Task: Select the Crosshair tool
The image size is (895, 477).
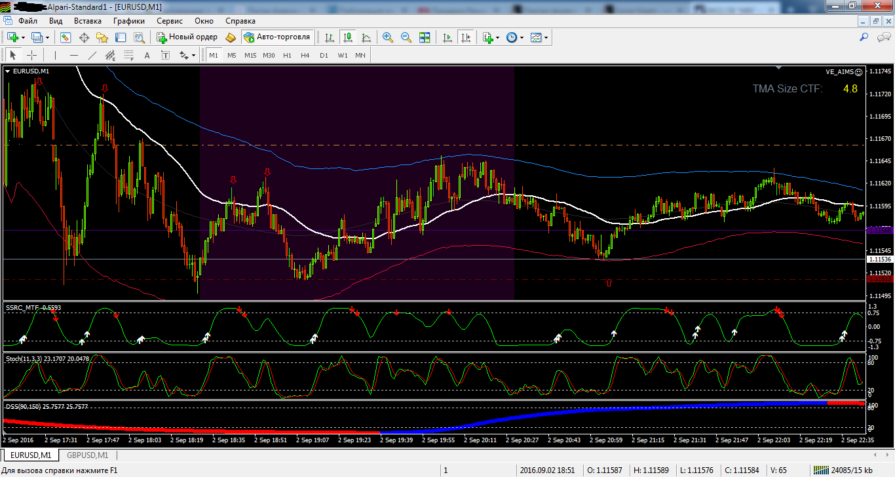Action: 31,55
